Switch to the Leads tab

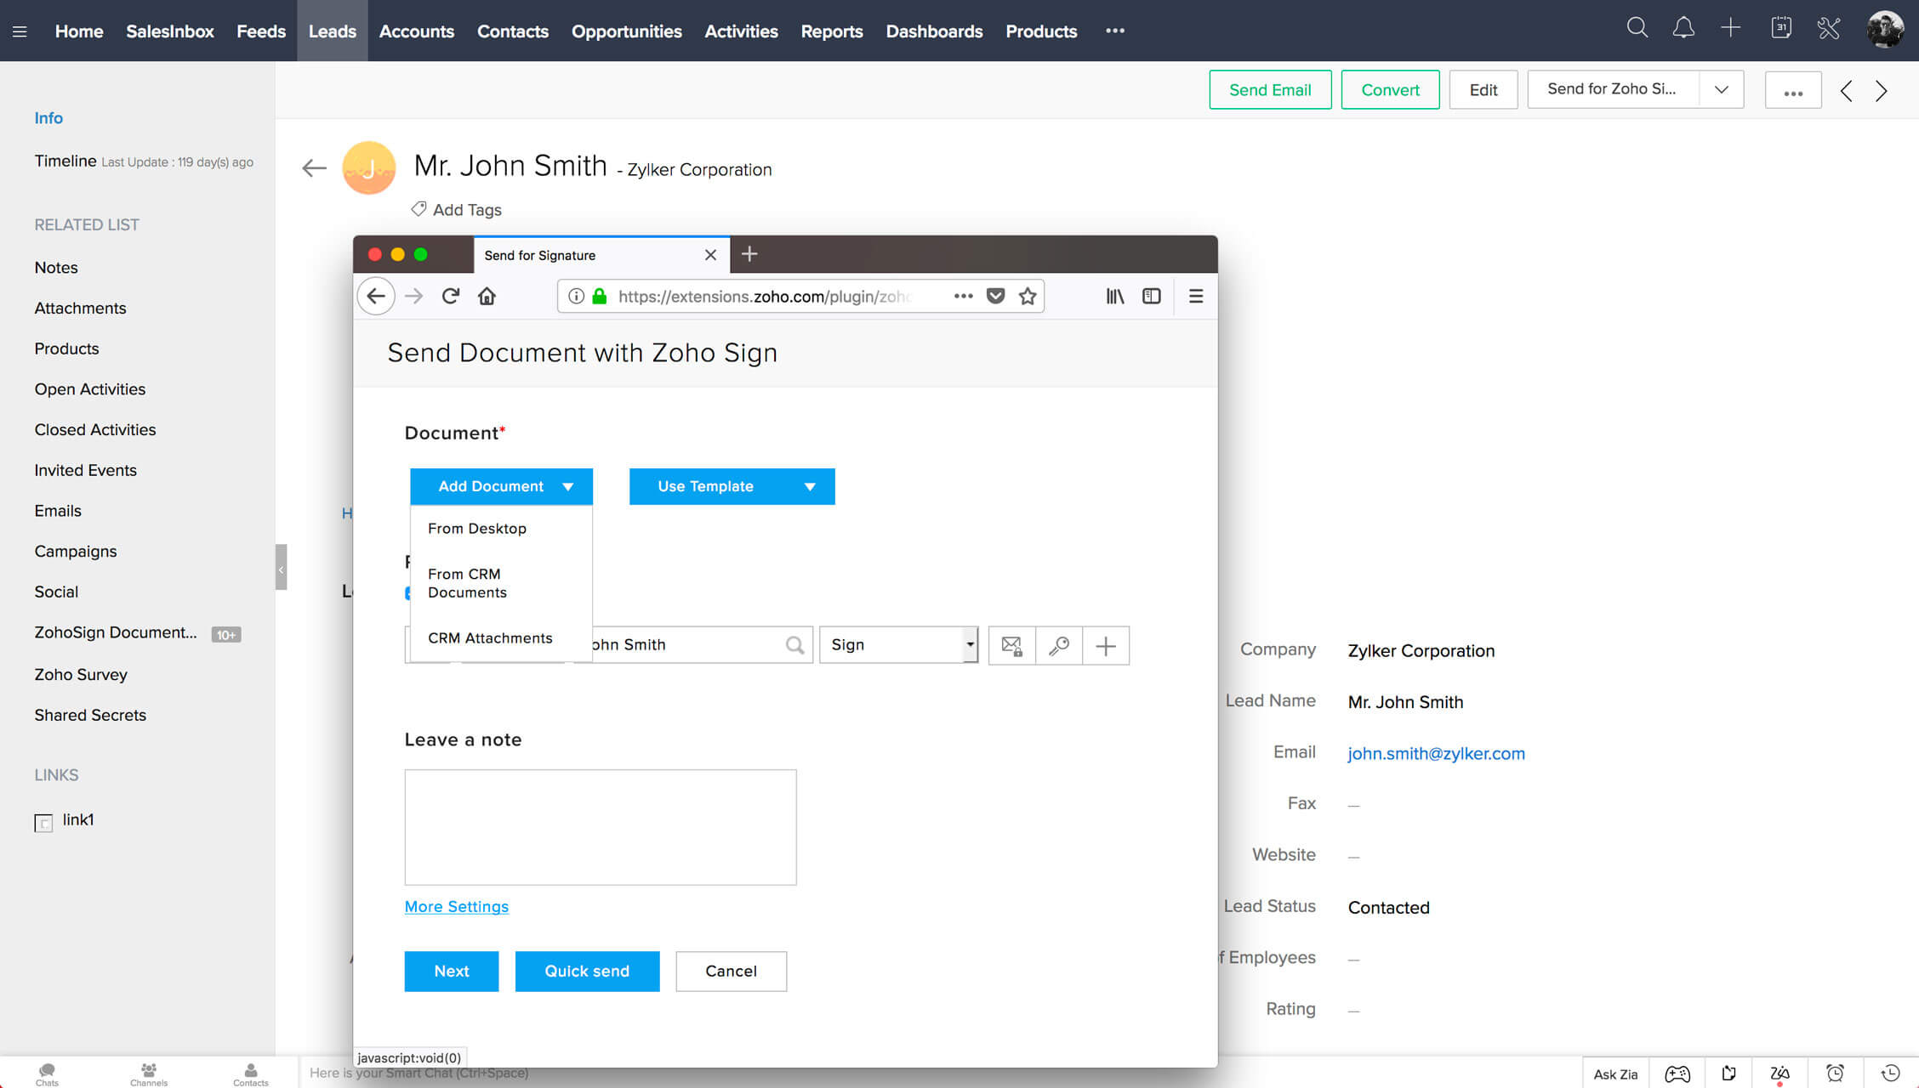(x=332, y=31)
